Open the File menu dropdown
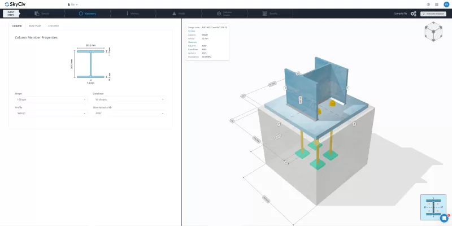Viewport: 452px width, 226px height. point(73,5)
